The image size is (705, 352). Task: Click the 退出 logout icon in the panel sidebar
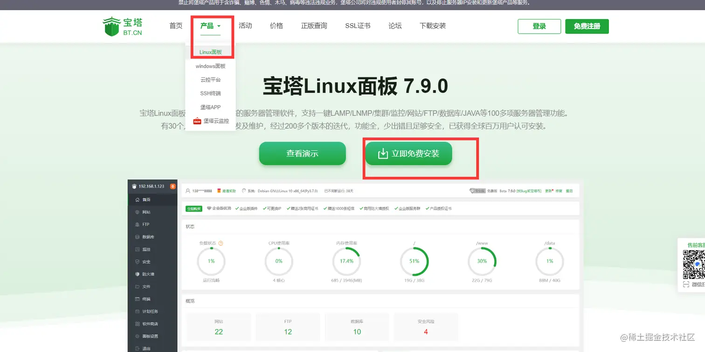(137, 348)
